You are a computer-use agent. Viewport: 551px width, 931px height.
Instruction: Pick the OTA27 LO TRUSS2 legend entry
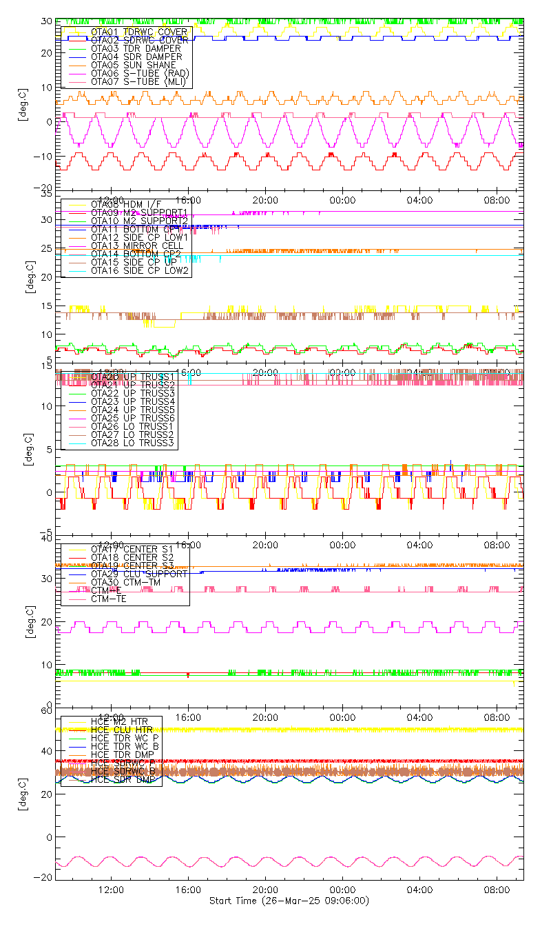tap(133, 434)
